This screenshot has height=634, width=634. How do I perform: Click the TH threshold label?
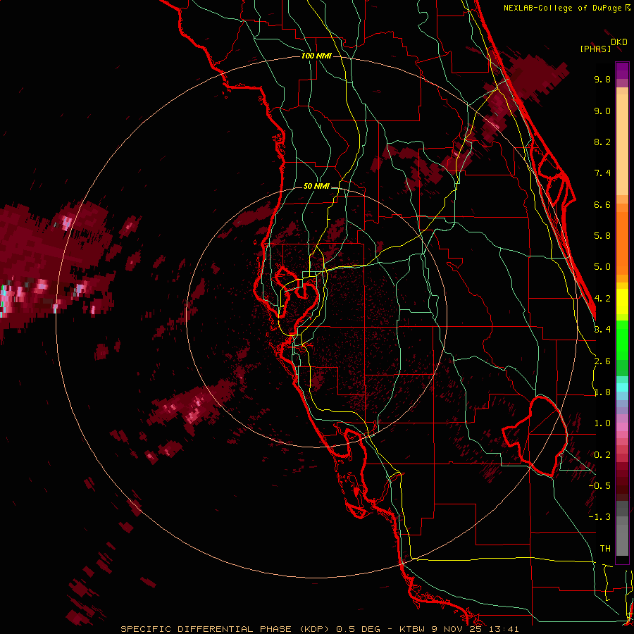point(605,549)
